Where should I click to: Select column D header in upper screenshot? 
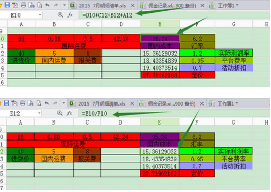coord(121,24)
